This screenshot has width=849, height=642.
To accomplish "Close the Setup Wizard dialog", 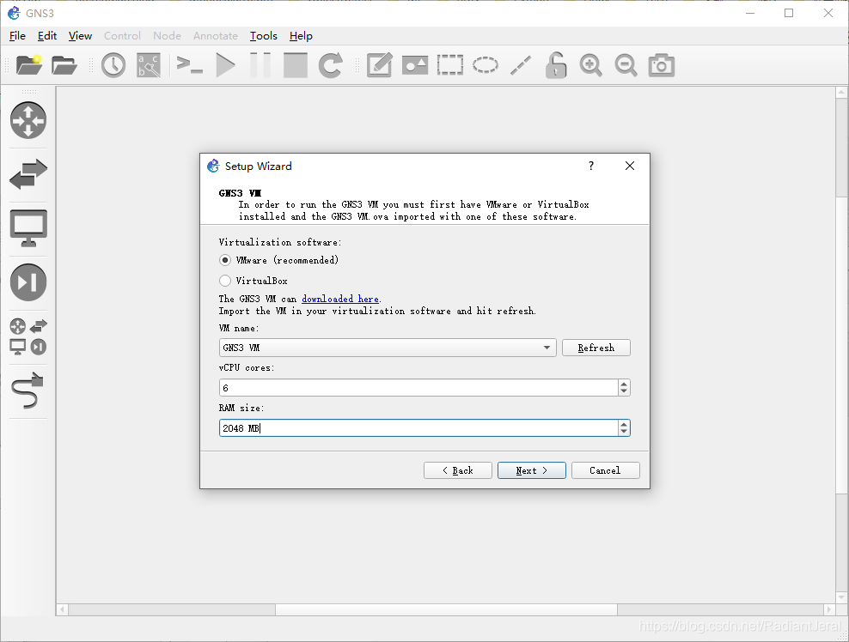I will (630, 166).
